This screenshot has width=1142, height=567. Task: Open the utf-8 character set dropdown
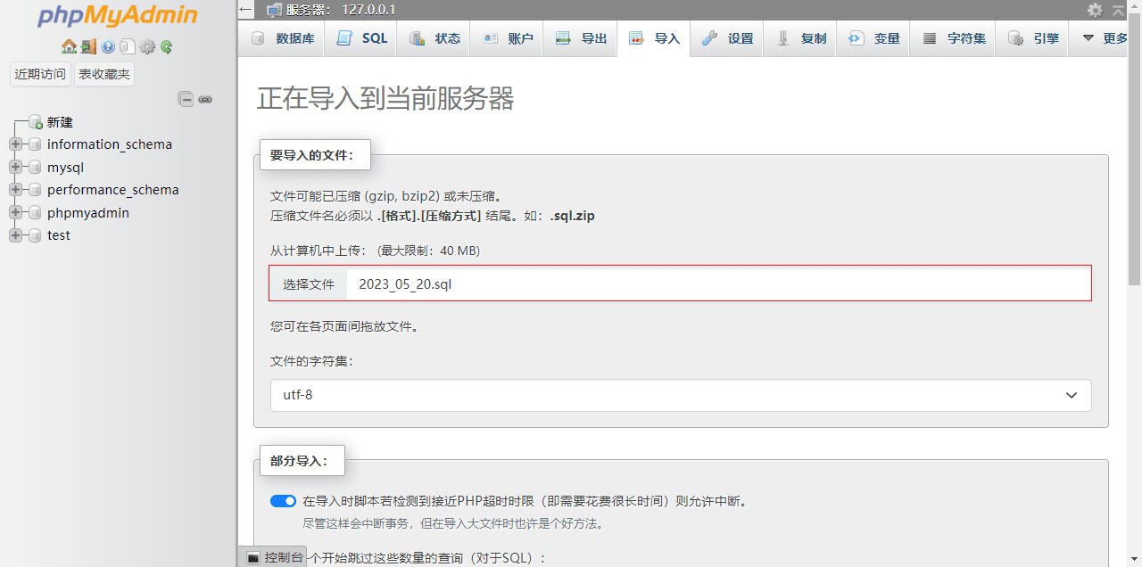click(x=681, y=395)
